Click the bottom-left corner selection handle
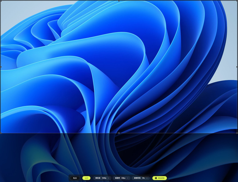Image resolution: width=238 pixels, height=182 pixels. (1, 133)
